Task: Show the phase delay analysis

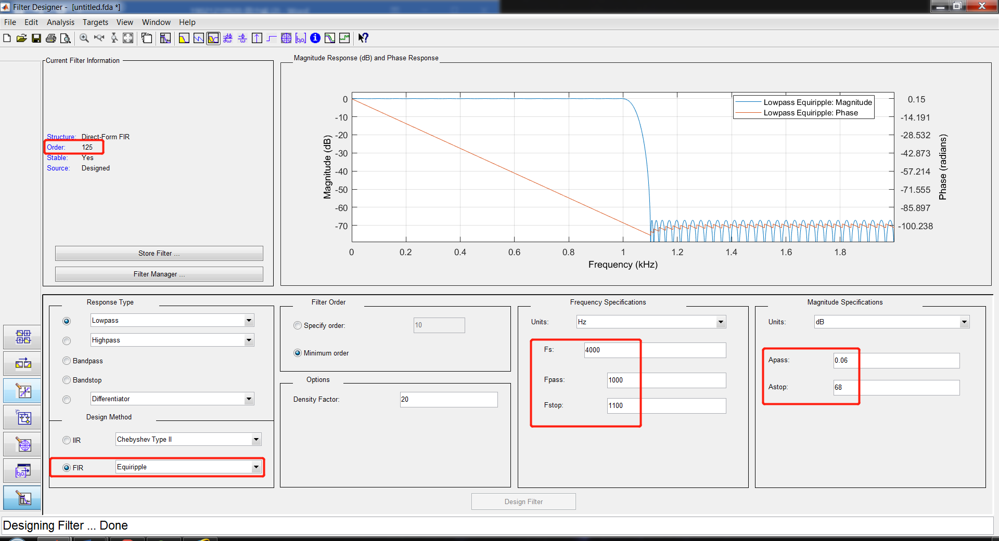Action: coord(242,38)
